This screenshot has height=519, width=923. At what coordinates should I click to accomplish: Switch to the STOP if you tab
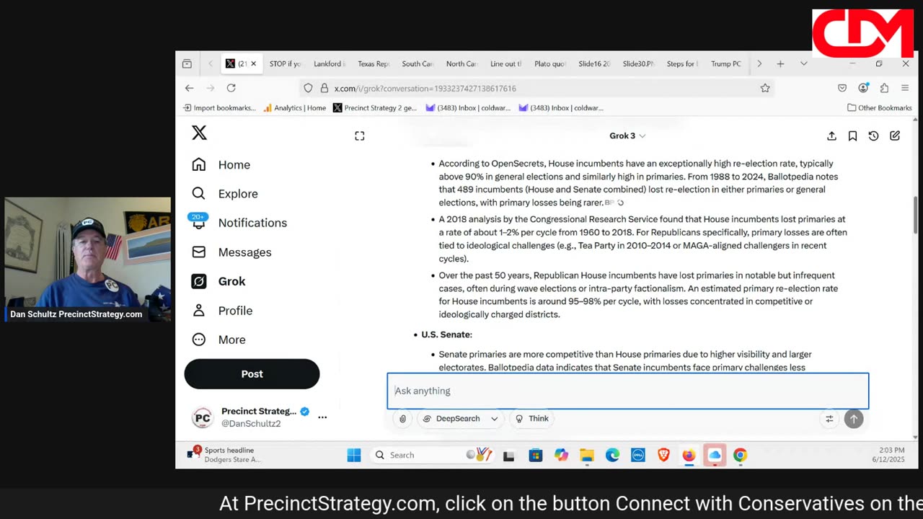[x=286, y=64]
